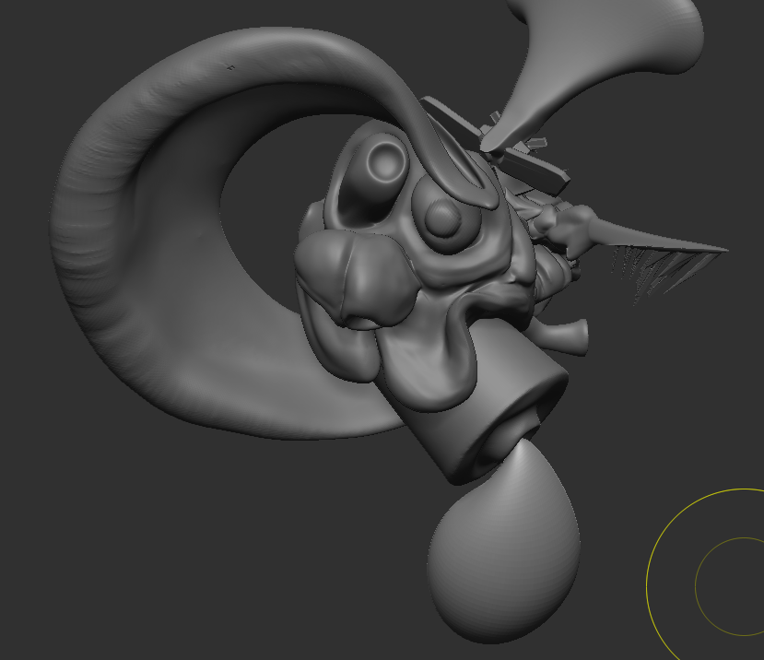764x660 pixels.
Task: Click the ringed circular eye socket on the head
Action: 386,162
